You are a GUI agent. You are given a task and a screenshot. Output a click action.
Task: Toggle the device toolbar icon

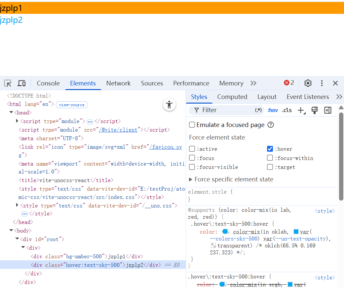click(21, 83)
